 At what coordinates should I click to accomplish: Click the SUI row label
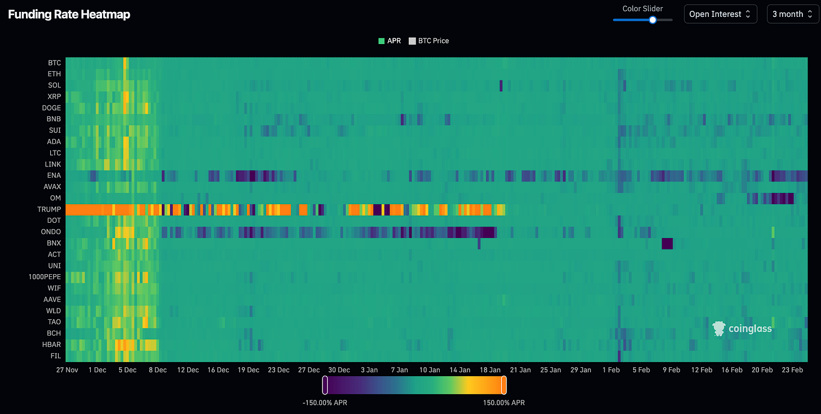pyautogui.click(x=55, y=130)
